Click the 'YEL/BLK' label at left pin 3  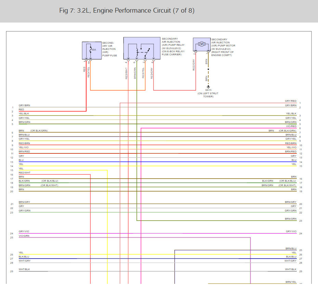coord(24,114)
